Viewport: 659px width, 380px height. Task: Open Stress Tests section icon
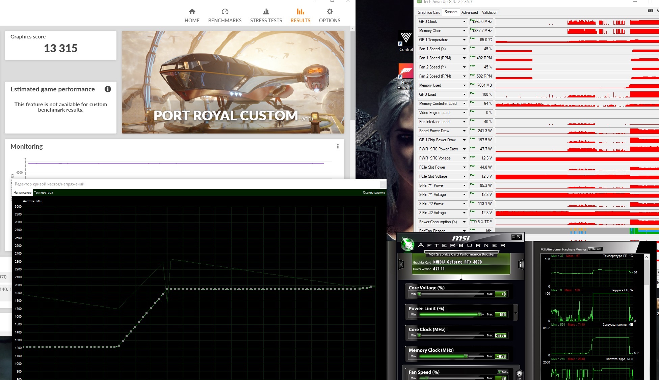point(266,12)
